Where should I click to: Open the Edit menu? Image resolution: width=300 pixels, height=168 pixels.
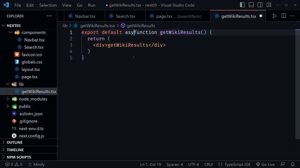30,5
